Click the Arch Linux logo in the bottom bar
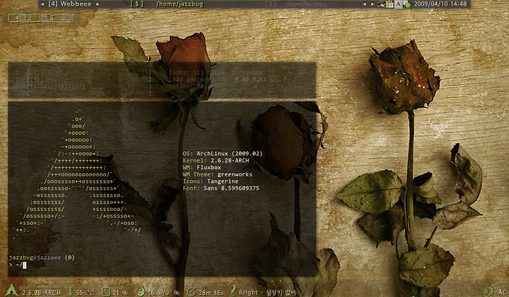509x297 pixels. pyautogui.click(x=12, y=290)
